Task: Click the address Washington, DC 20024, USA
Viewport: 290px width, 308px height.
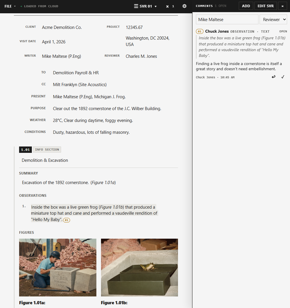Action: 148,41
